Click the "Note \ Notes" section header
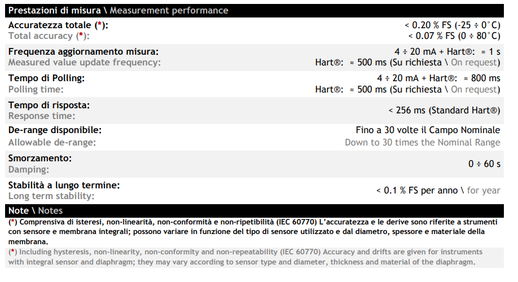518x282 pixels. (36, 210)
